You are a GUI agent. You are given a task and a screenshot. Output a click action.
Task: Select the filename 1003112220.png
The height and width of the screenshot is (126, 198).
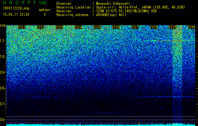click(16, 9)
